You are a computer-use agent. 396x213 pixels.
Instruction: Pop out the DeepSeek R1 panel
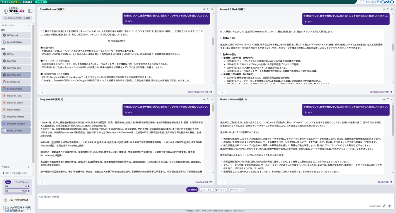(x=204, y=99)
